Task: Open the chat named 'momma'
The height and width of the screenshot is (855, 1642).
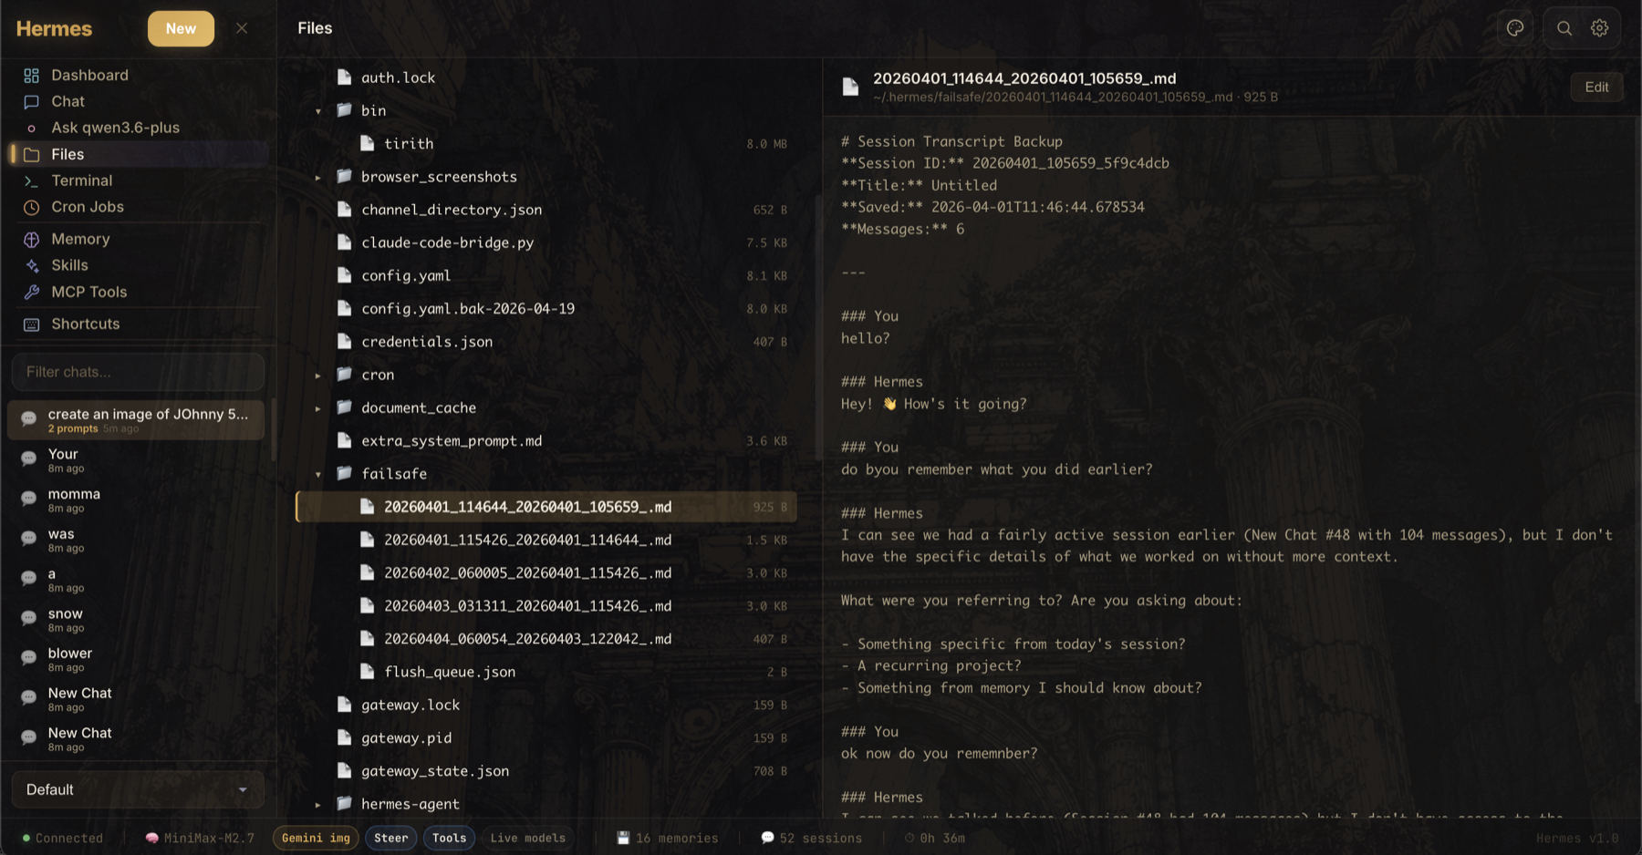Action: point(136,500)
